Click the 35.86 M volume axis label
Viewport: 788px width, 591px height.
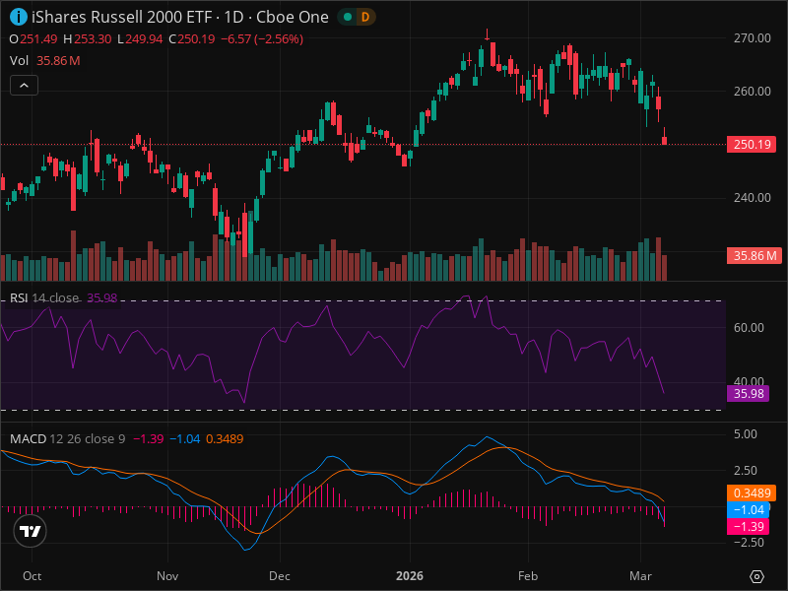(x=755, y=256)
